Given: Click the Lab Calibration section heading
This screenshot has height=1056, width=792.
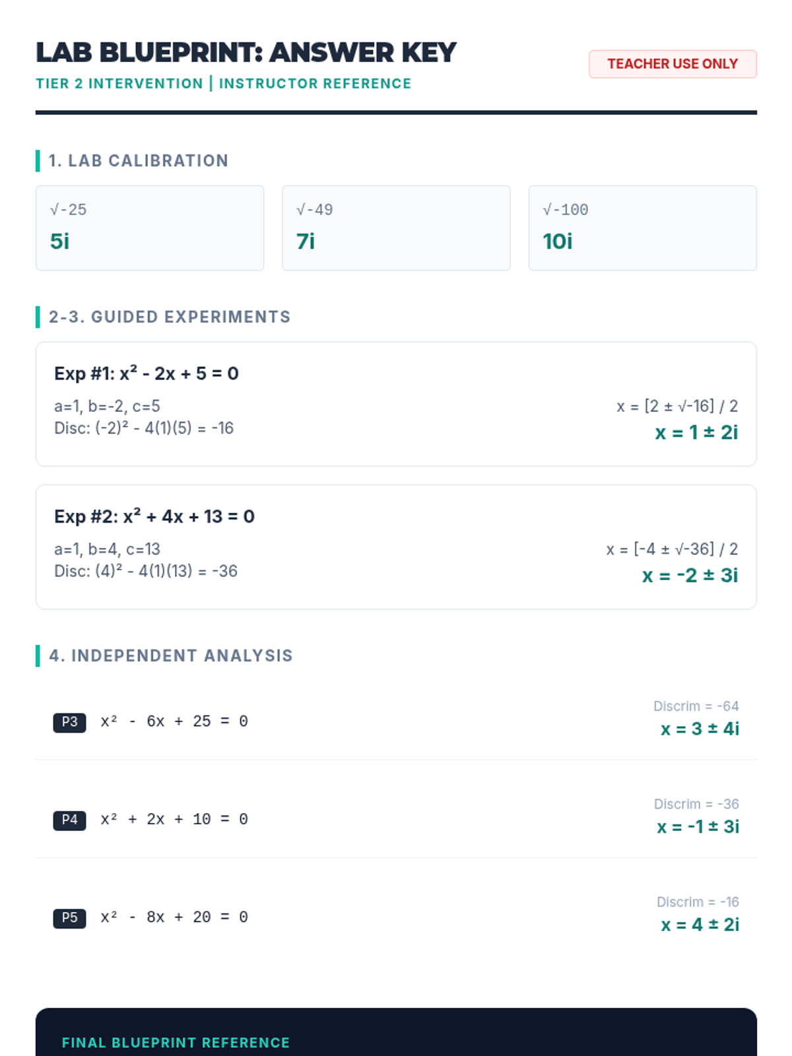Looking at the screenshot, I should 139,161.
